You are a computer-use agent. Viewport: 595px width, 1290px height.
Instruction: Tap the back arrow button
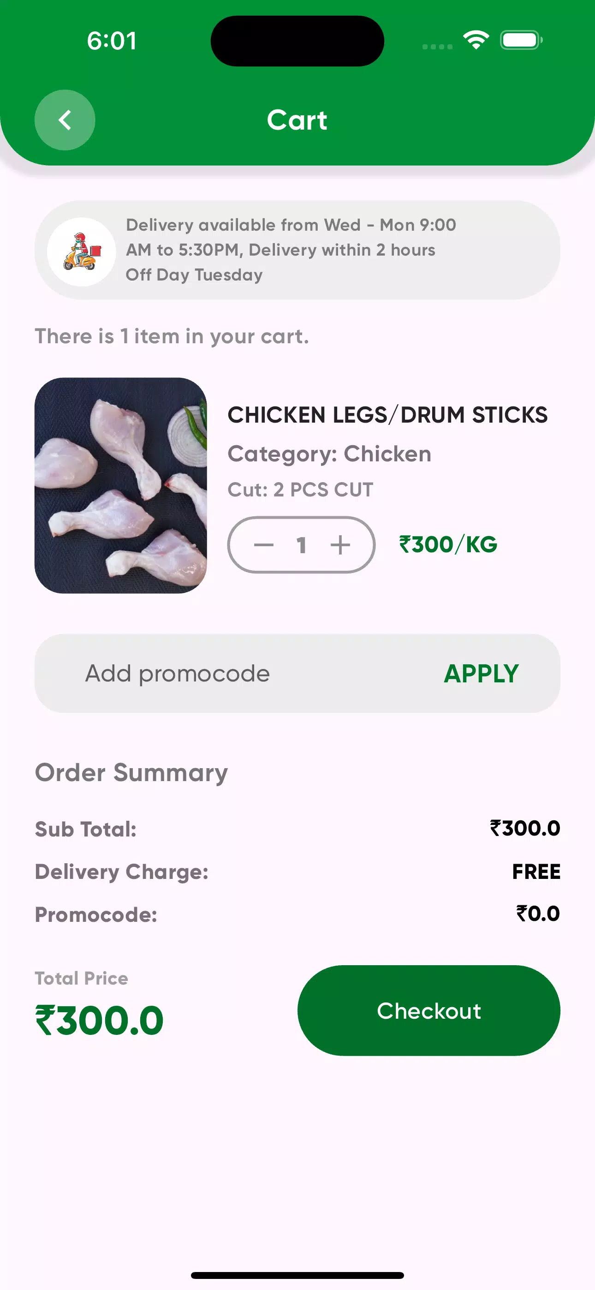coord(65,120)
